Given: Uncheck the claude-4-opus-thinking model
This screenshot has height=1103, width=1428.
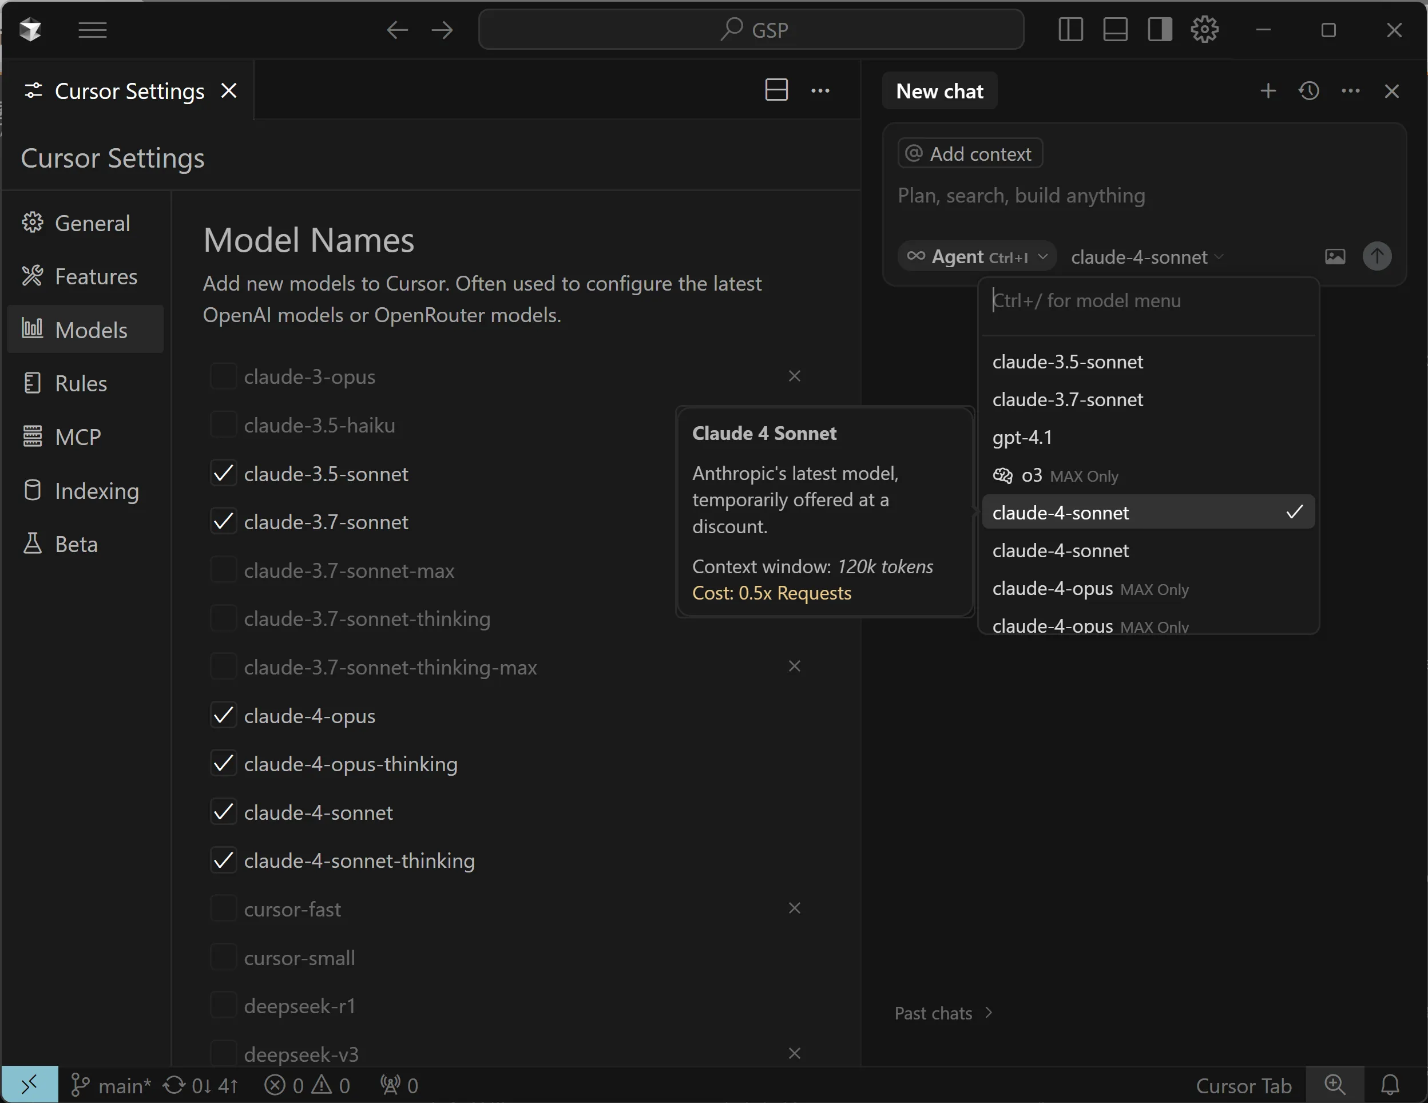Looking at the screenshot, I should click(223, 764).
